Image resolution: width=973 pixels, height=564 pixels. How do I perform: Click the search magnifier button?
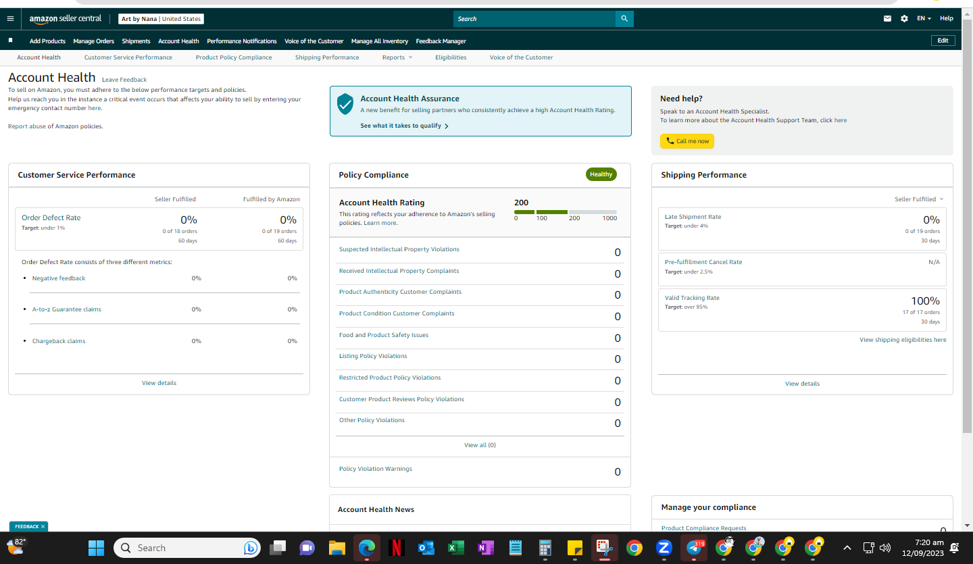tap(624, 19)
